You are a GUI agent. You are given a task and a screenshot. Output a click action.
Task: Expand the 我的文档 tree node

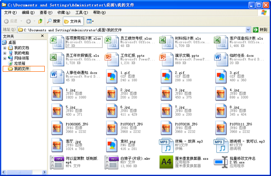click(x=5, y=48)
